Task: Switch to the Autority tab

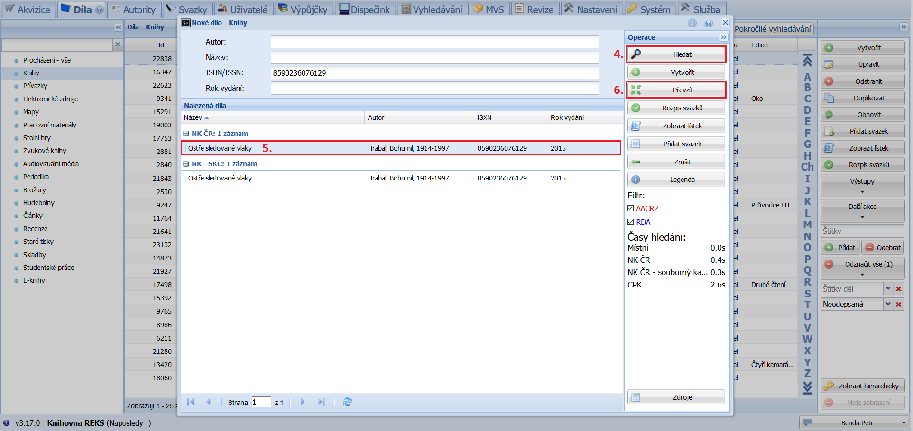Action: 134,9
